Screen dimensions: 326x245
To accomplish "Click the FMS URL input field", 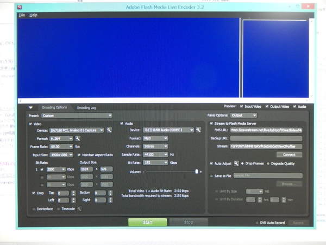I will [266, 130].
